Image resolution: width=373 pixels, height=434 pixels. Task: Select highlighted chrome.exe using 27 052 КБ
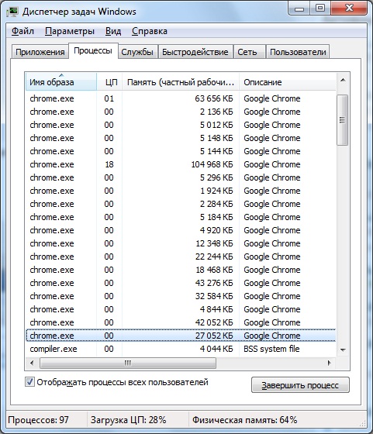click(x=181, y=336)
